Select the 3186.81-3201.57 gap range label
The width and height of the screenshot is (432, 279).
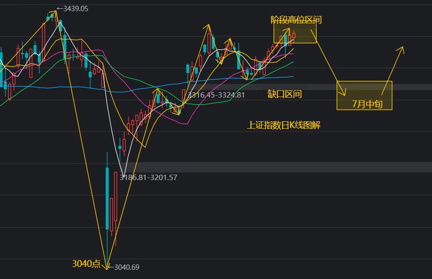[x=148, y=177]
